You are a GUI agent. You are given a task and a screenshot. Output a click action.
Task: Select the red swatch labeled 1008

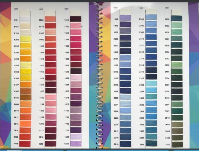[x=51, y=52]
